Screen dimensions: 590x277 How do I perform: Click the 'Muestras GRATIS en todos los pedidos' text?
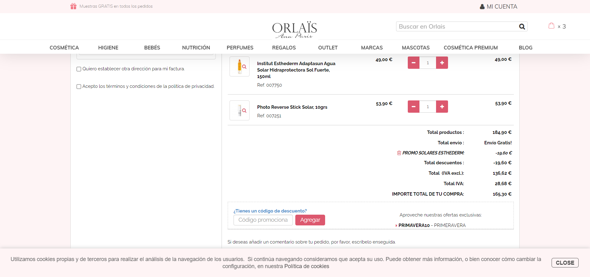tap(116, 6)
